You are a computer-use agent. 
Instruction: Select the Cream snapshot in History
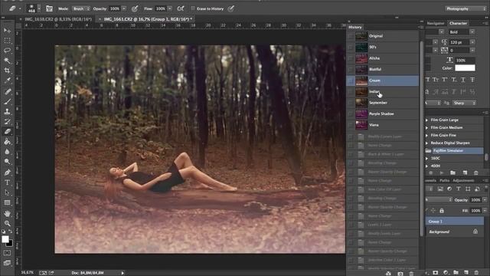[383, 80]
